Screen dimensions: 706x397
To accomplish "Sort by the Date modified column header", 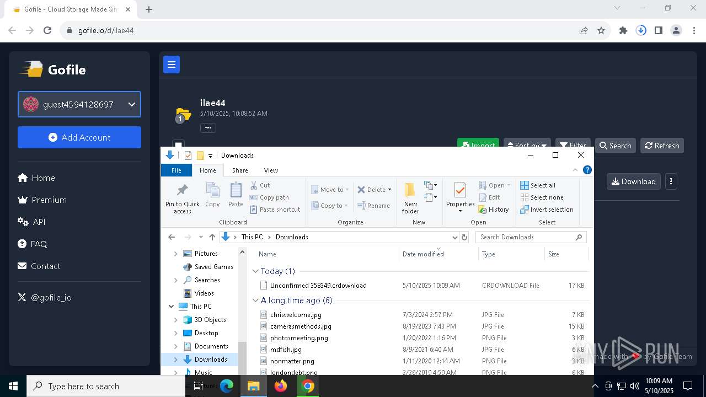I will [x=423, y=254].
